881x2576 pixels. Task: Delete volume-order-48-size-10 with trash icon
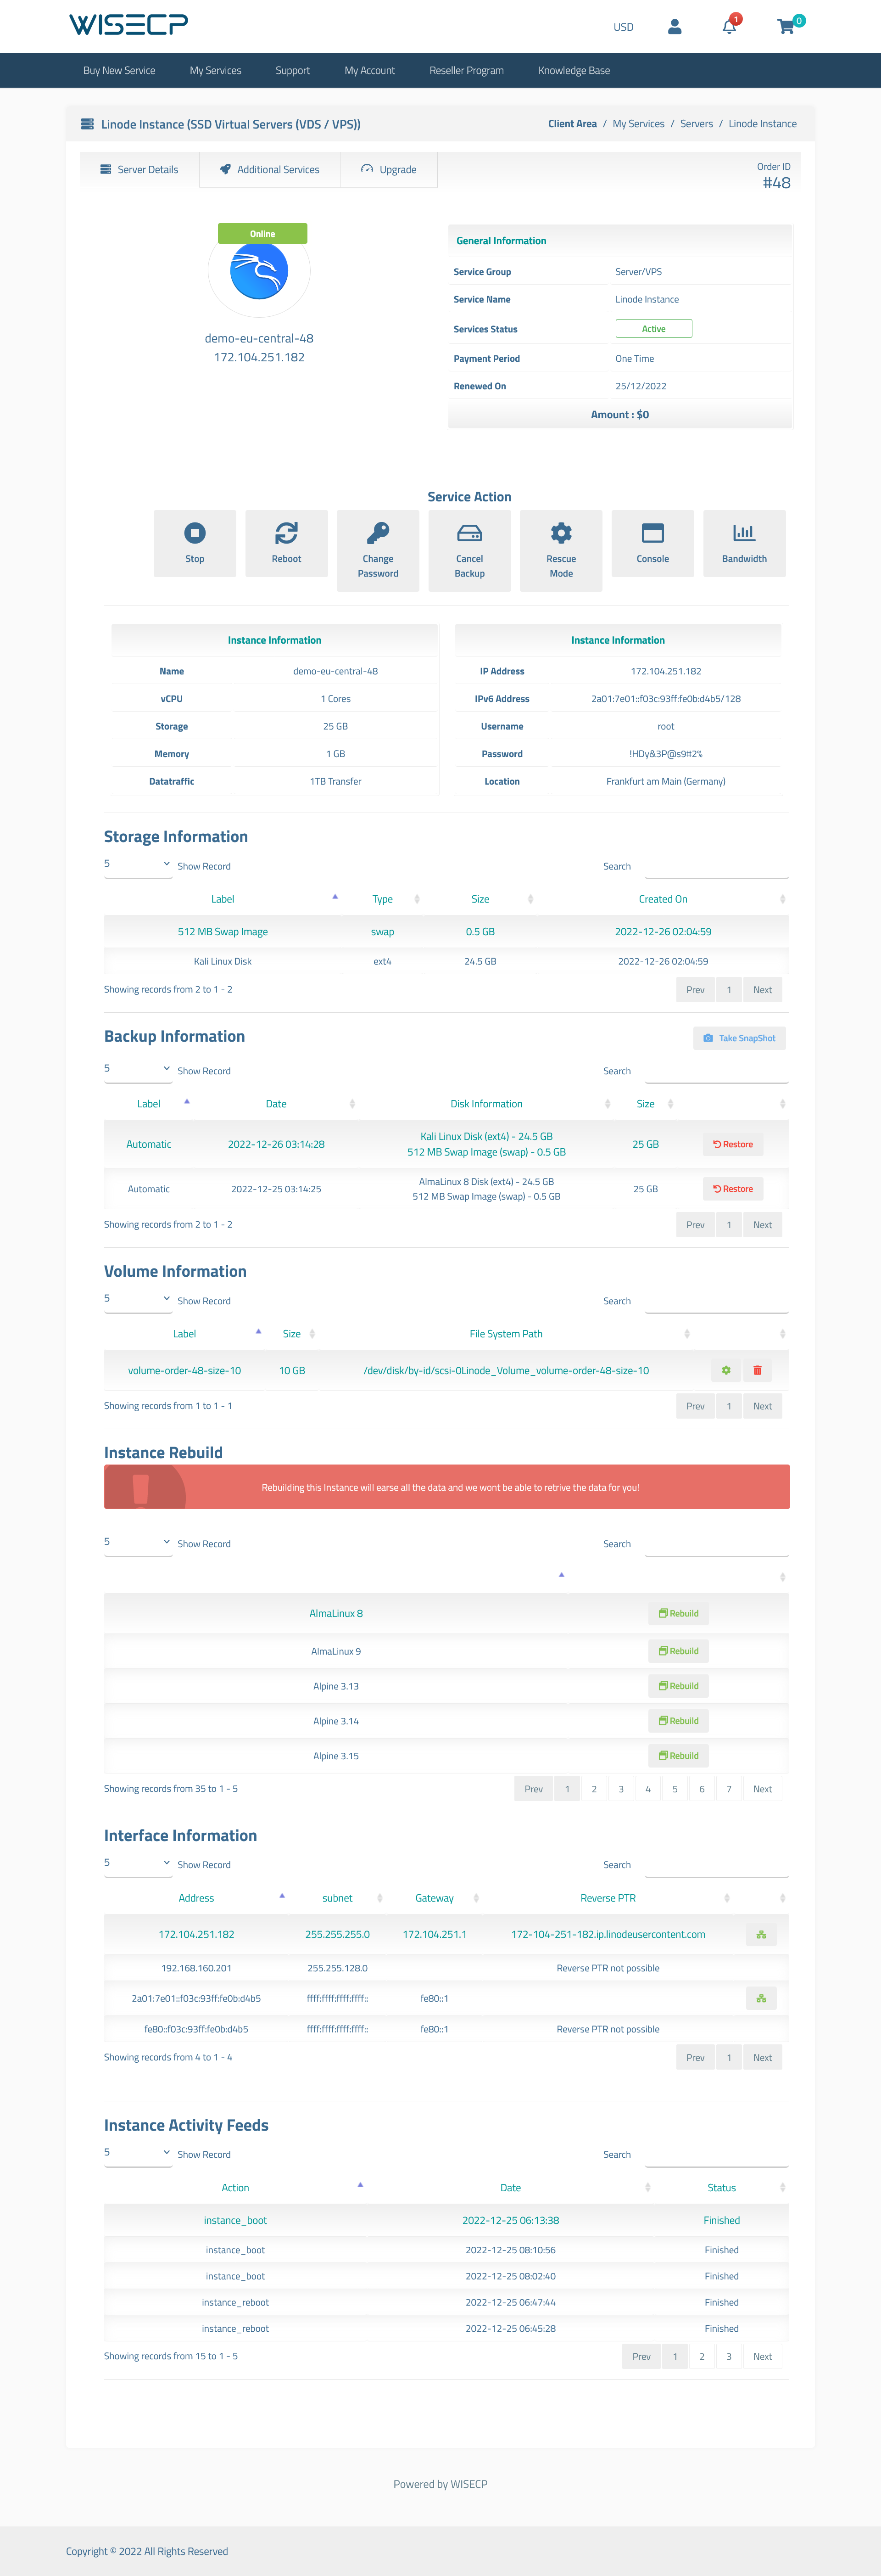(x=757, y=1370)
